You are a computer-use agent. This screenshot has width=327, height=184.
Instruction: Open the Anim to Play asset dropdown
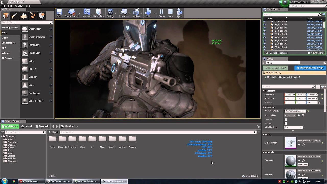click(x=290, y=115)
